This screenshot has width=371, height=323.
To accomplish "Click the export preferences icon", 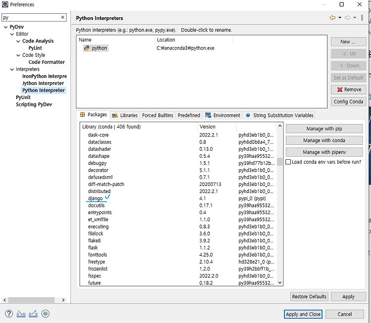I will tap(33, 314).
